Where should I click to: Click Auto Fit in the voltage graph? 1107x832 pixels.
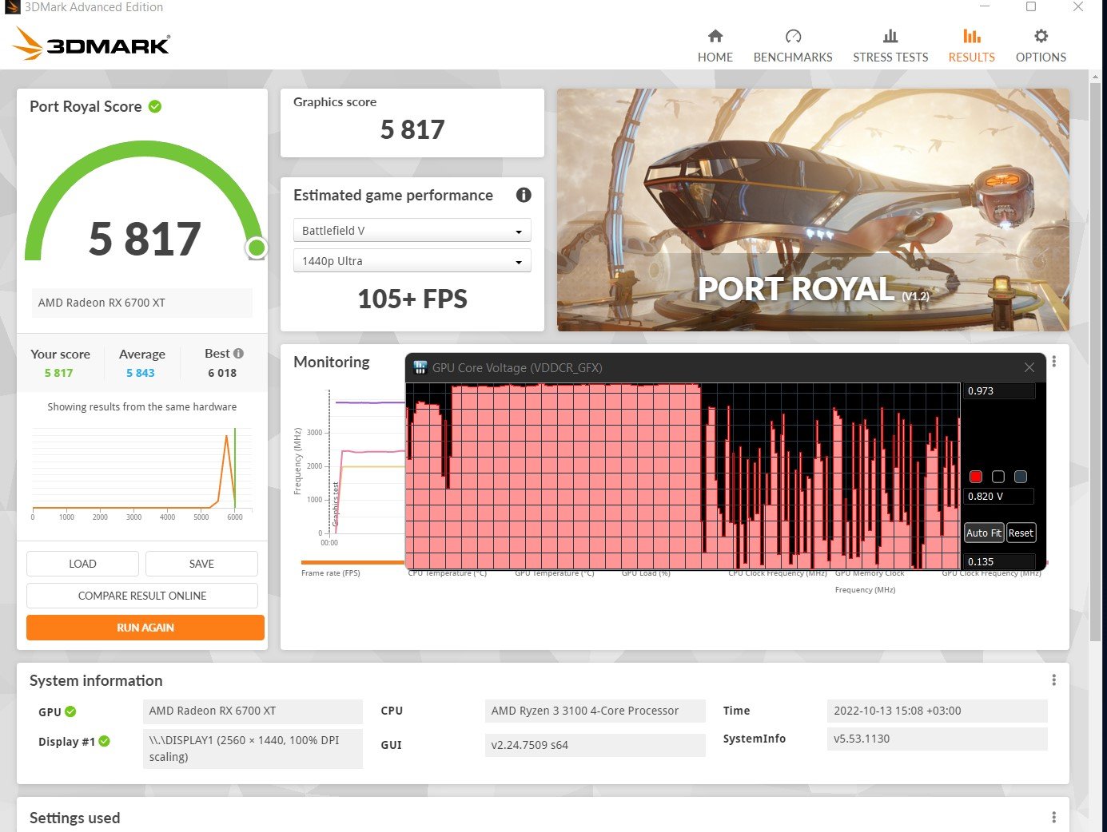pyautogui.click(x=983, y=533)
